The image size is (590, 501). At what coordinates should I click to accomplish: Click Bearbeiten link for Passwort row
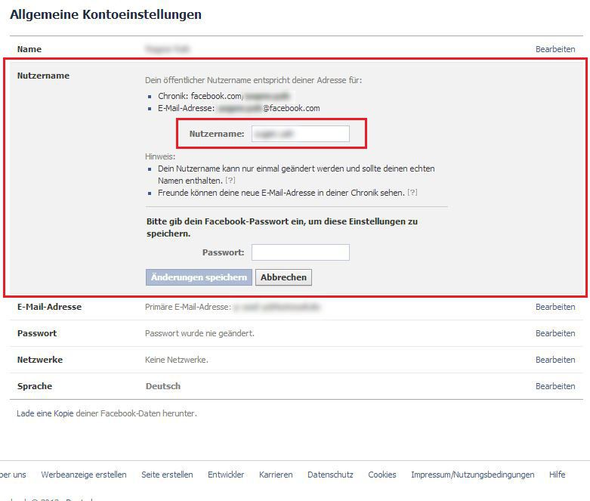555,333
